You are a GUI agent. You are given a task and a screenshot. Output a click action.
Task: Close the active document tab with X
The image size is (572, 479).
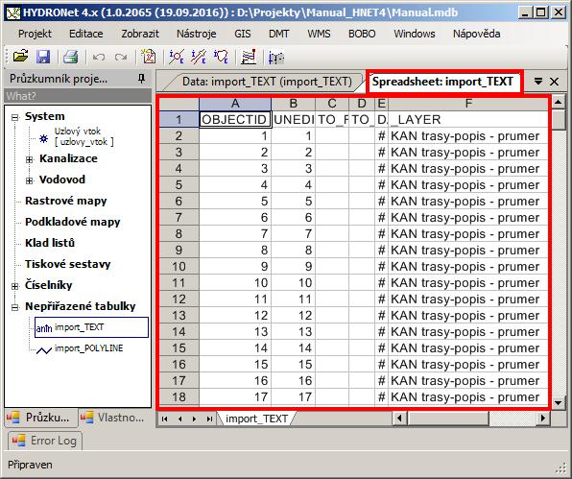coord(554,81)
